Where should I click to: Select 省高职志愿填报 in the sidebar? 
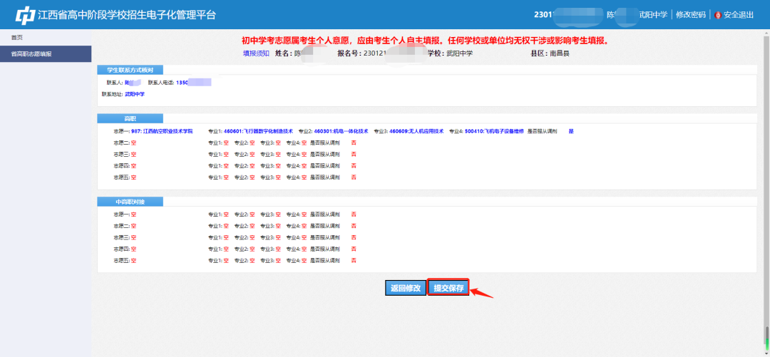(x=31, y=53)
